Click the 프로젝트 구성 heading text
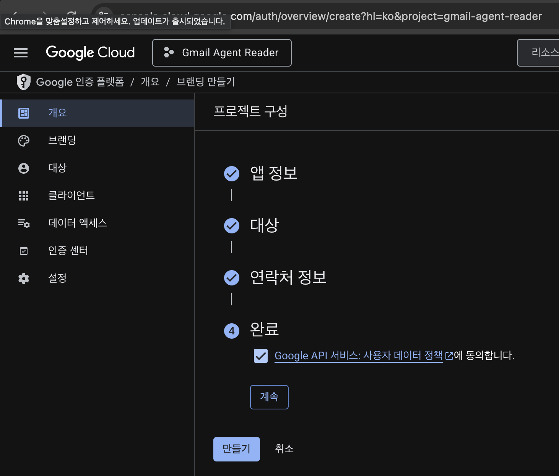The height and width of the screenshot is (476, 559). 250,112
